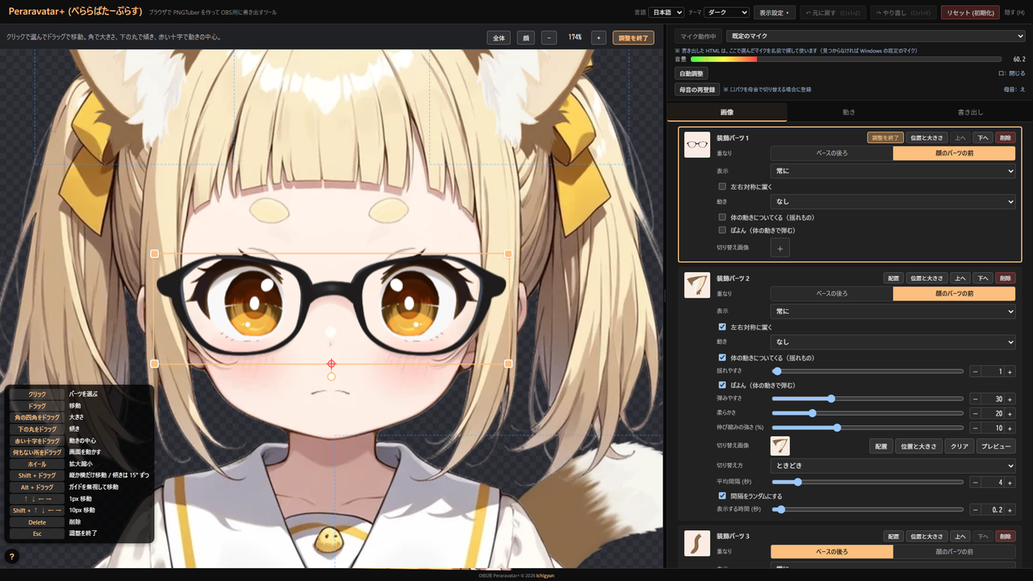Switch to the 動き tab
The width and height of the screenshot is (1033, 581).
[848, 112]
